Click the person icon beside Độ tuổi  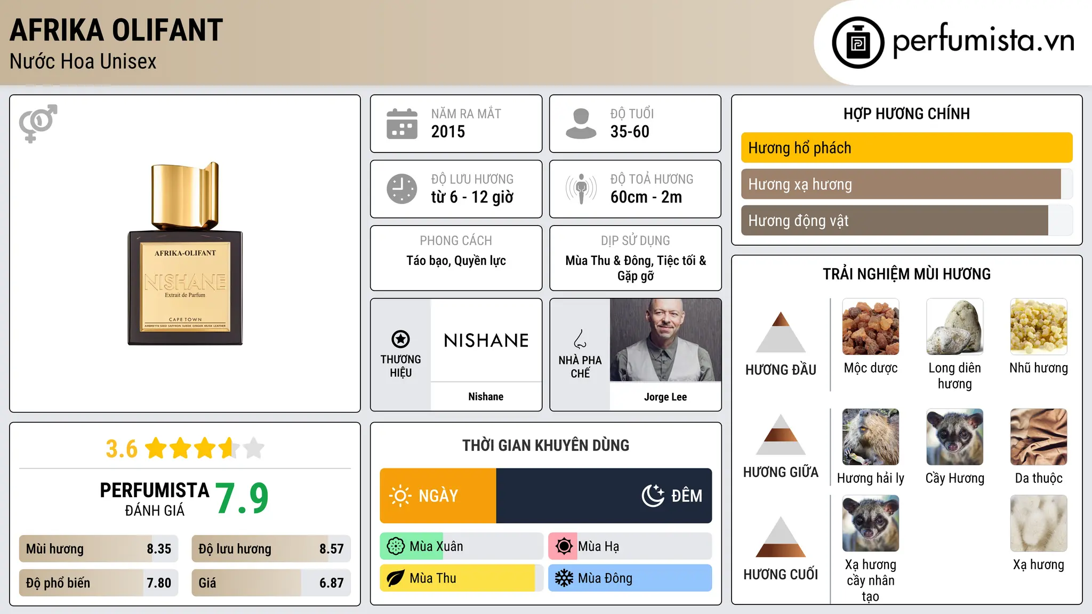point(581,124)
